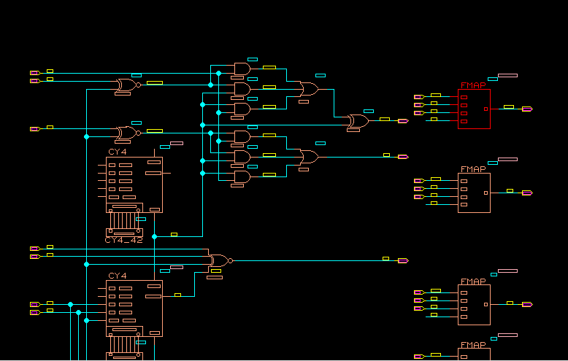Click the topmost AND gate
Screen dimensions: 568x361
242,69
